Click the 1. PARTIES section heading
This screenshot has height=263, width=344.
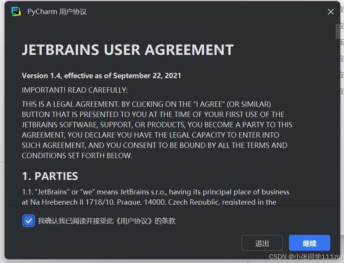tap(50, 176)
